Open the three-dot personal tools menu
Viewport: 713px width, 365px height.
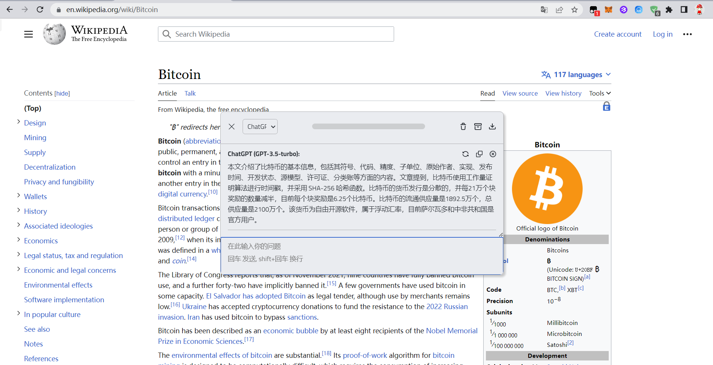687,34
